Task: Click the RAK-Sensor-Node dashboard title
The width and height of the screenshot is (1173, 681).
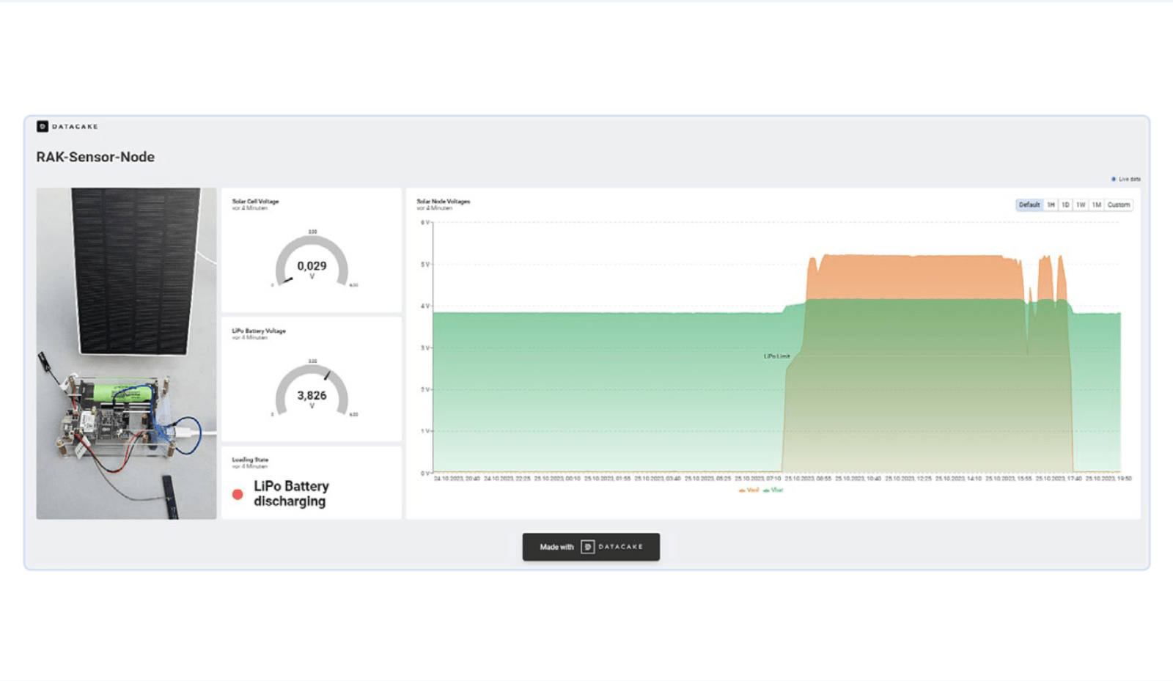Action: [95, 157]
